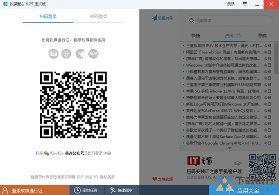Open 快捷指令 in the bottom bar
This screenshot has height=195, width=279.
pos(122,190)
